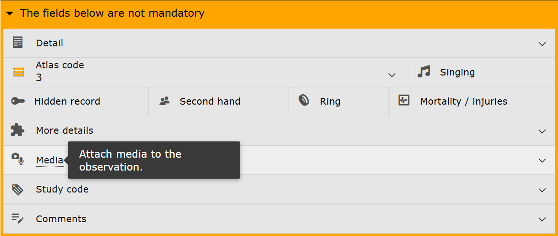Click the More details puzzle icon

[x=18, y=130]
